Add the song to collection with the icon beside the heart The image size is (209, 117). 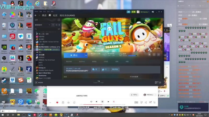click(63, 102)
